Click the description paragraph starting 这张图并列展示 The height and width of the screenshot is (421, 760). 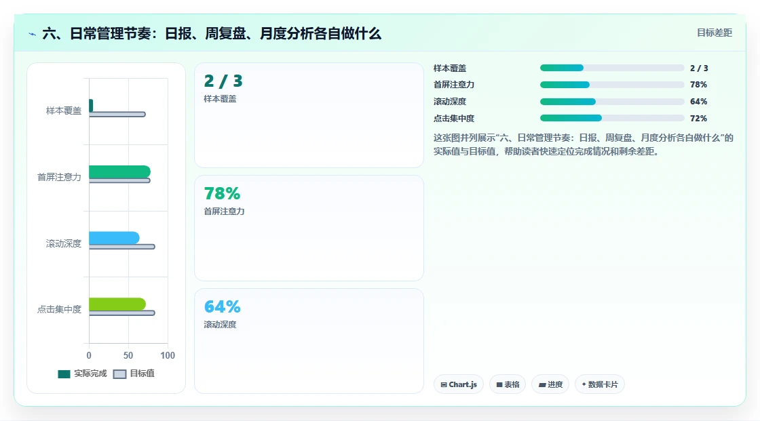[x=583, y=144]
